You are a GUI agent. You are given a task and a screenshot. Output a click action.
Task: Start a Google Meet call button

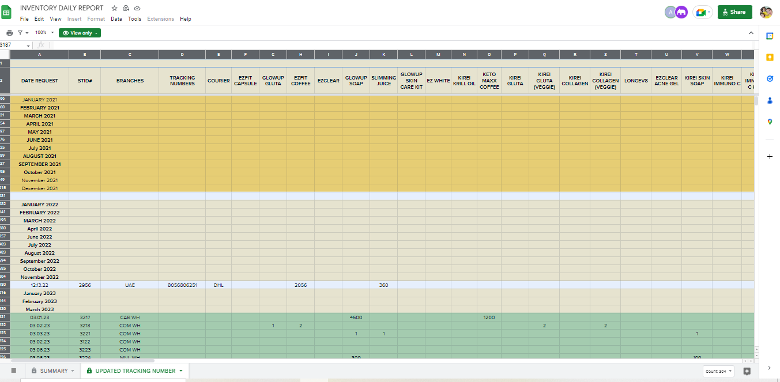coord(703,12)
